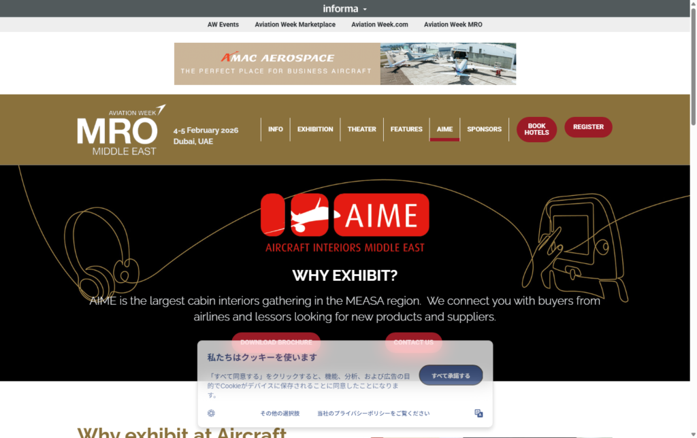This screenshot has height=438, width=697.
Task: Click the BOOK HOTELS button
Action: click(x=536, y=129)
